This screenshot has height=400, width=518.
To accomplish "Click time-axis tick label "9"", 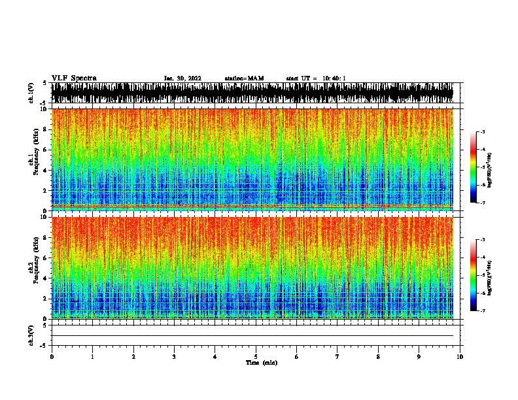I will pyautogui.click(x=419, y=357).
